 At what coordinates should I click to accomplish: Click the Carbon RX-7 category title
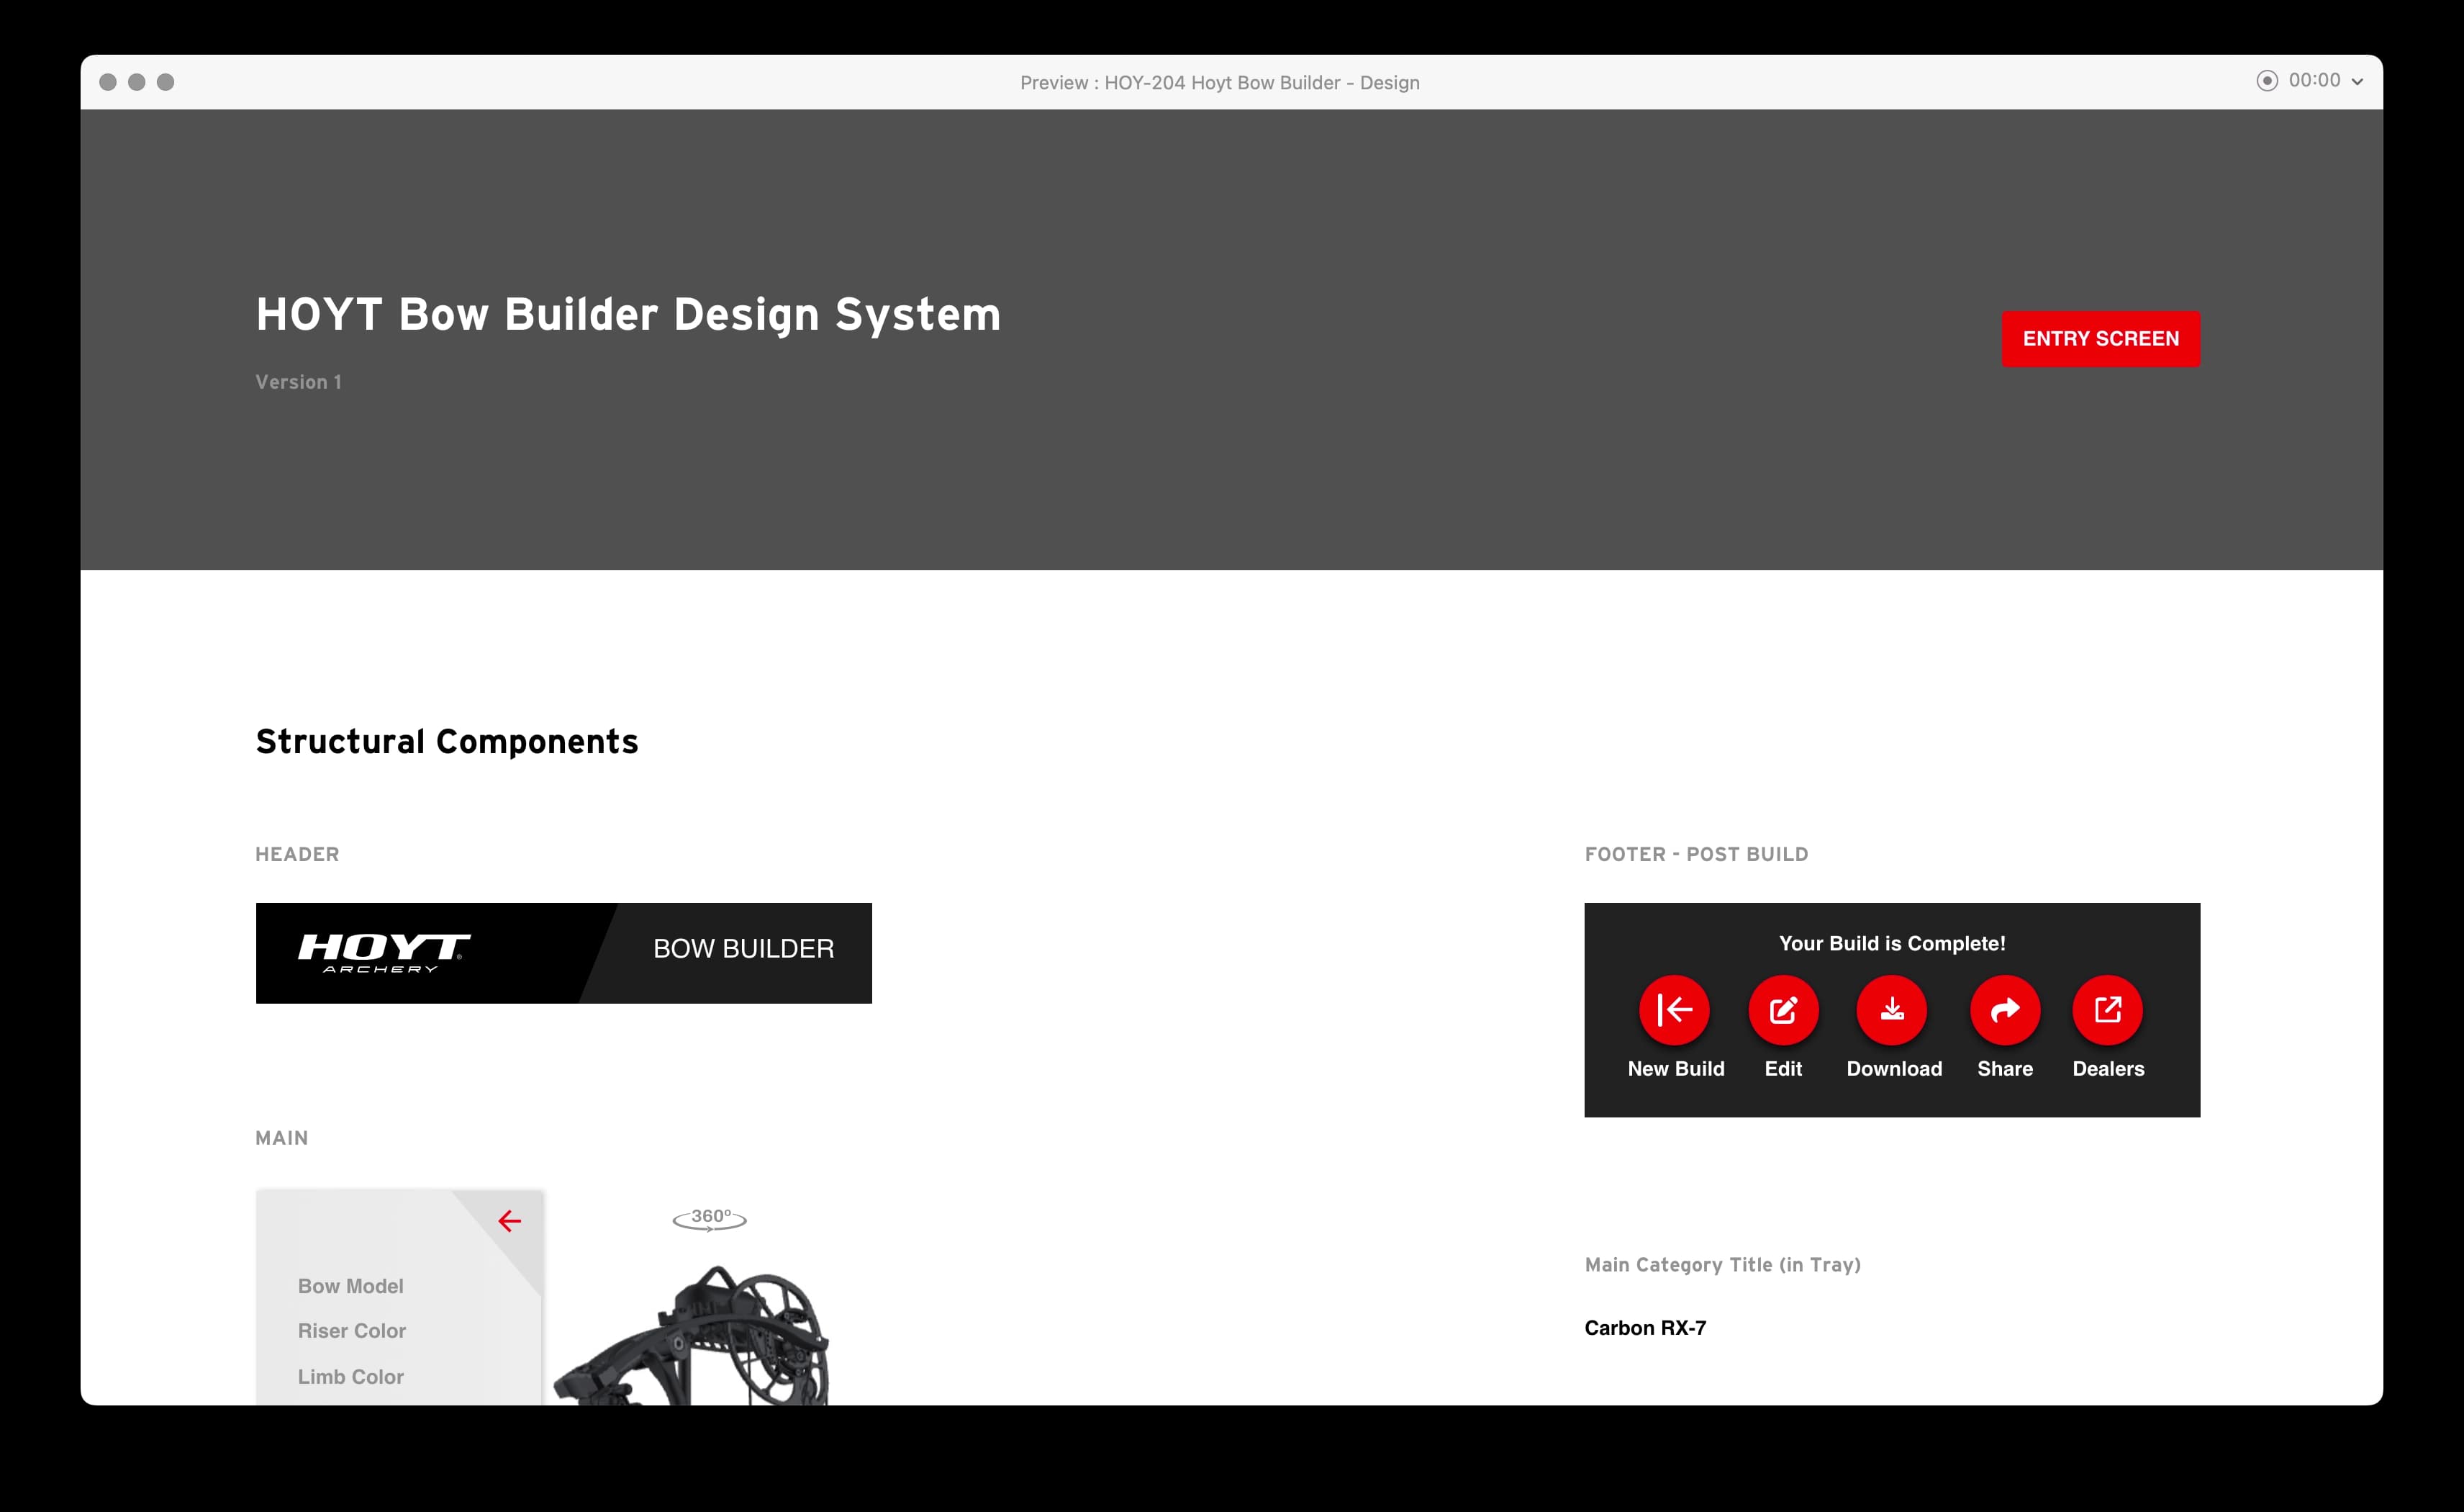(1645, 1328)
